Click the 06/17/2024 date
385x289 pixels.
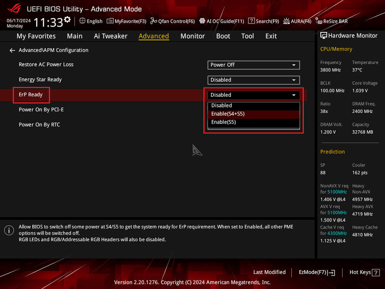tap(18, 21)
